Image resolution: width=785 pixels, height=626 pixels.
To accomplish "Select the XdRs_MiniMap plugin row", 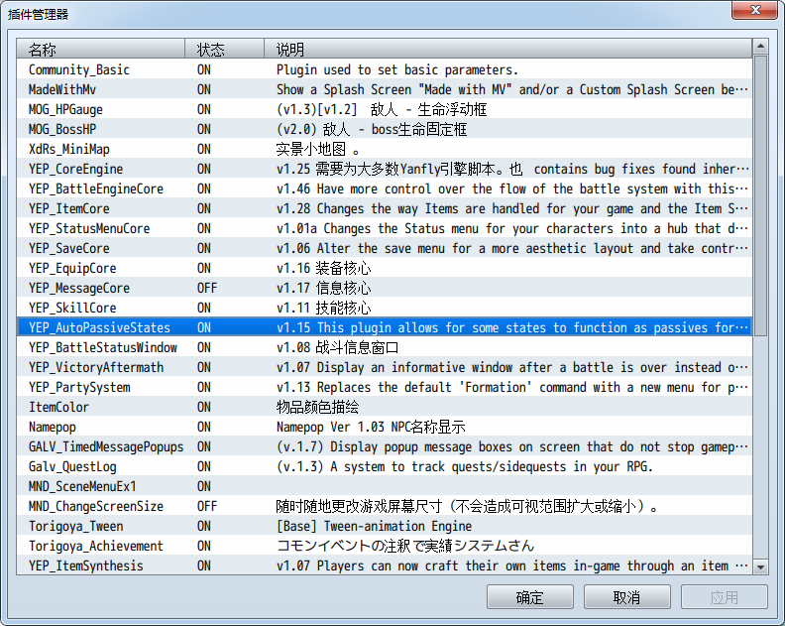I will pos(384,149).
